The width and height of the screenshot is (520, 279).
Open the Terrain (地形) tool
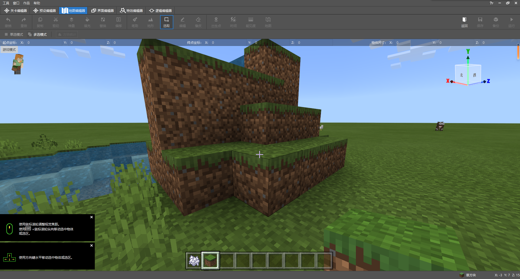(x=151, y=22)
